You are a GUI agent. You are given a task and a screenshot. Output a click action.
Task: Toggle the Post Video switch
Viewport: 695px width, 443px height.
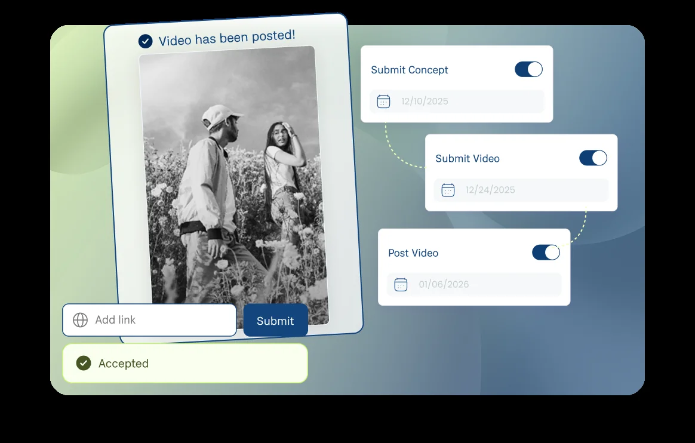coord(546,253)
